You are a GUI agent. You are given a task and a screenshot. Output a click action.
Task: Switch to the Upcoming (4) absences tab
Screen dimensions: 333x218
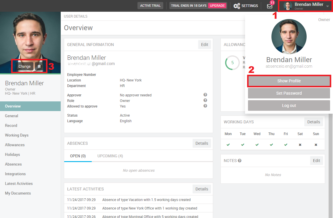point(110,156)
